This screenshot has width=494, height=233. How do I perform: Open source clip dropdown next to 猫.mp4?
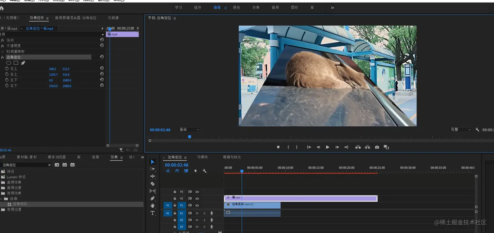(22, 29)
